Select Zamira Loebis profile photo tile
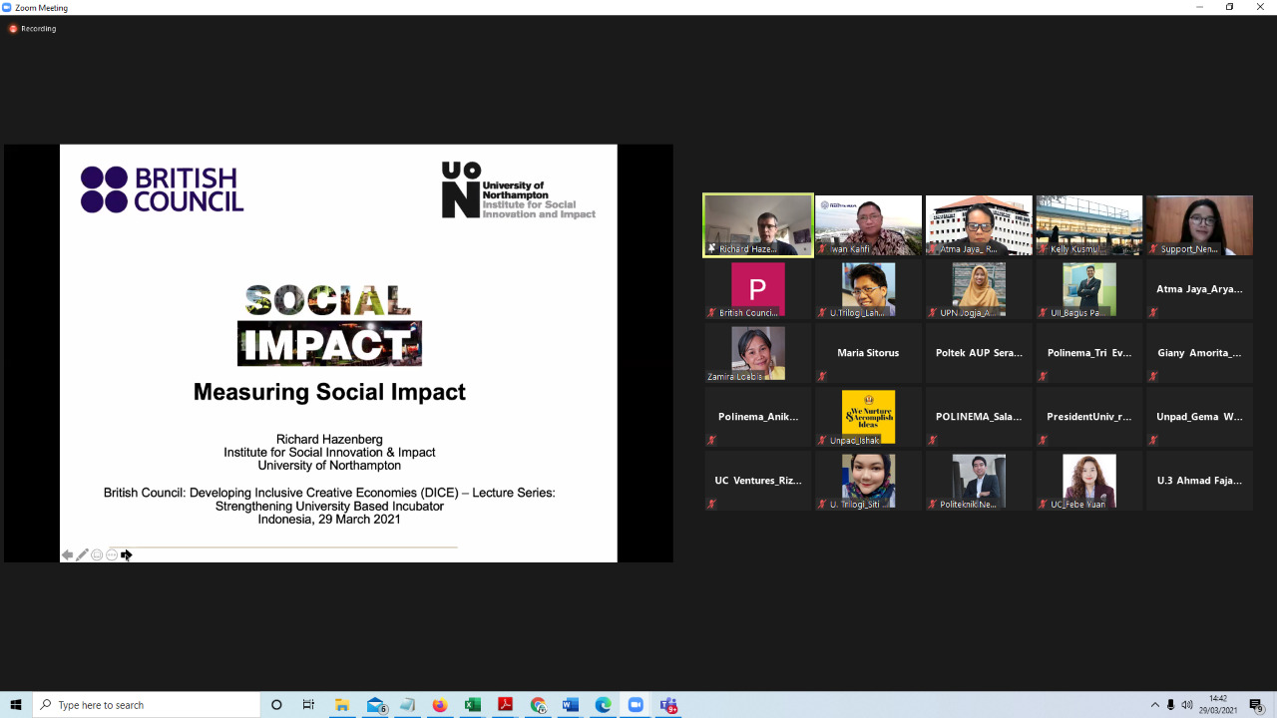 click(x=758, y=353)
